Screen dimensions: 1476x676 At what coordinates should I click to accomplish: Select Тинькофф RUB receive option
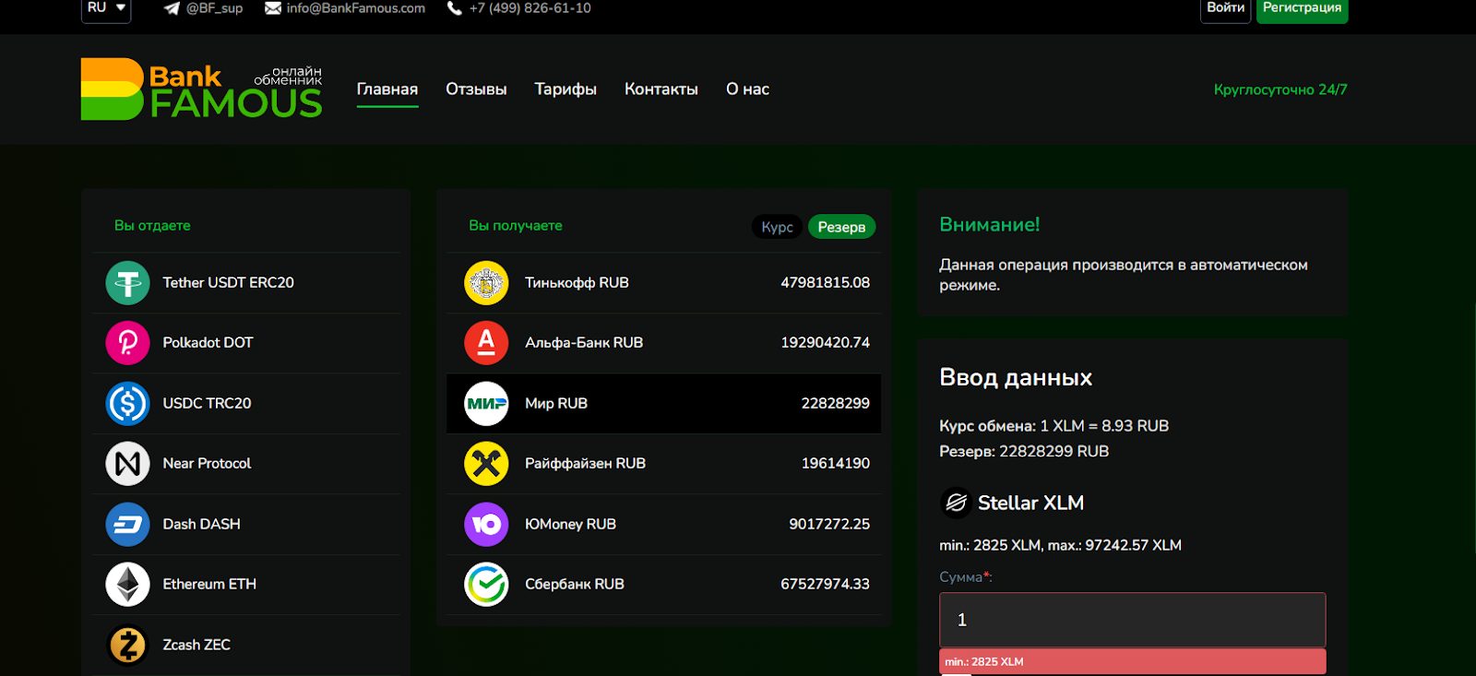point(663,283)
